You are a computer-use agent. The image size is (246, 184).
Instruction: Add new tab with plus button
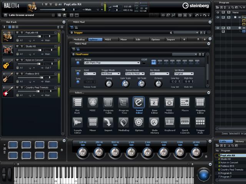(x=184, y=39)
